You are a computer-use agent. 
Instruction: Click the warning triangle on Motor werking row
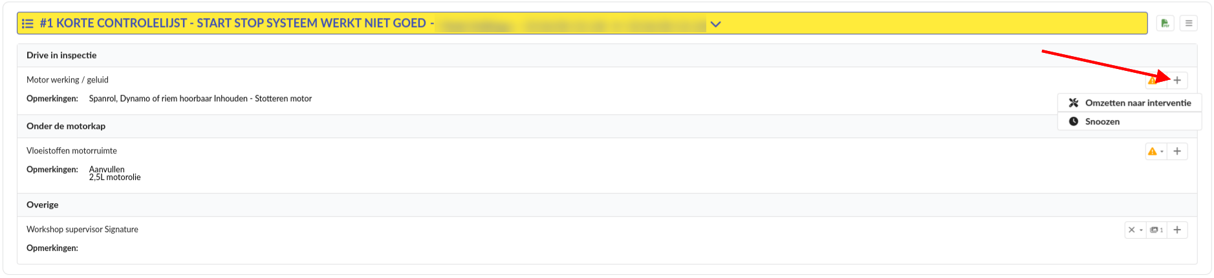pyautogui.click(x=1152, y=81)
